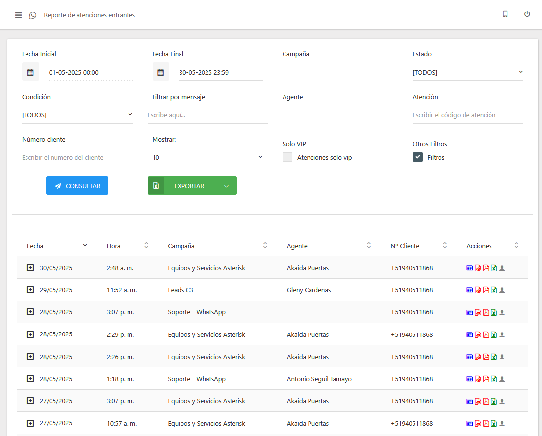Download PDF for the Leads C3 row

coord(486,290)
